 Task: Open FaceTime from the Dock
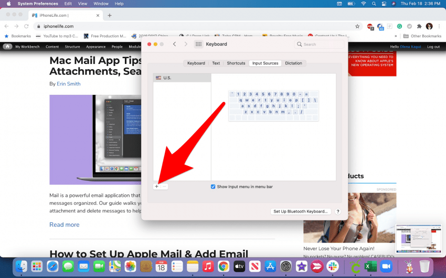point(99,266)
